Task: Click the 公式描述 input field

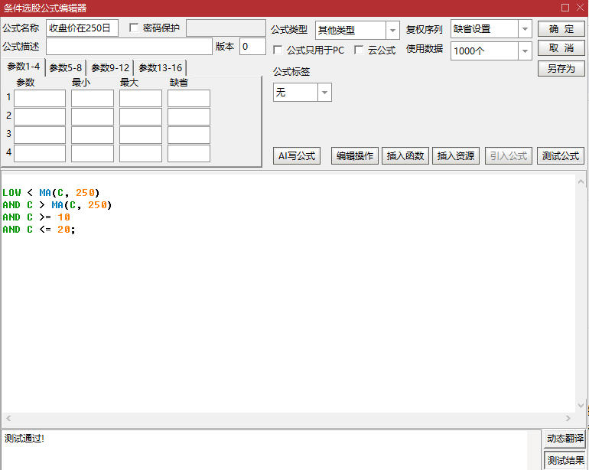Action: pyautogui.click(x=129, y=47)
